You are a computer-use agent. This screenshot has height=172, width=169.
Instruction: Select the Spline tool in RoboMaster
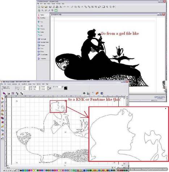coord(41,32)
